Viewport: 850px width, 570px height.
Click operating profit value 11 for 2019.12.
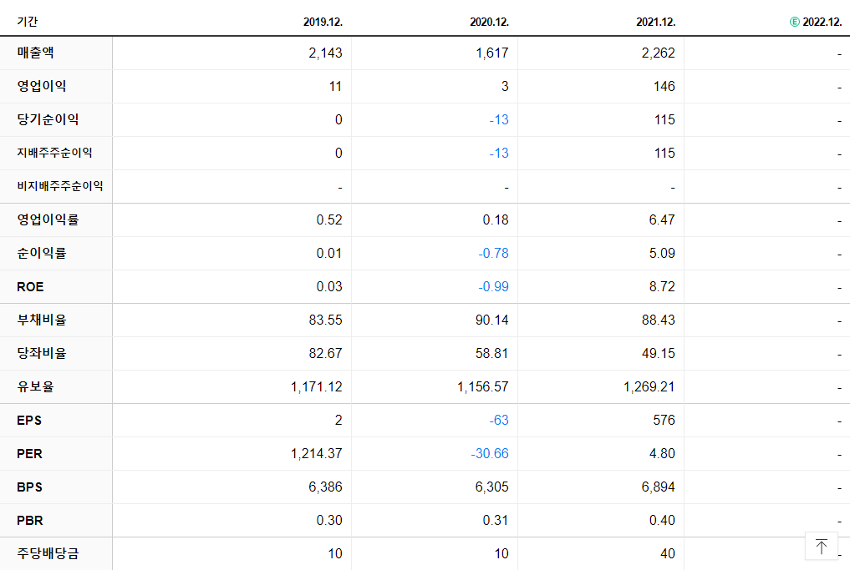click(x=335, y=87)
